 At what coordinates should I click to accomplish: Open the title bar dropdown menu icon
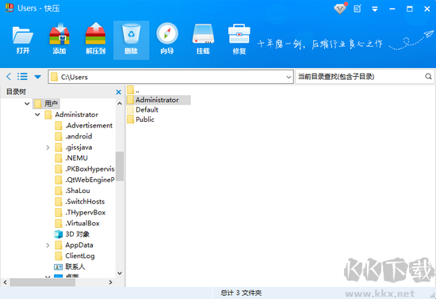click(375, 9)
